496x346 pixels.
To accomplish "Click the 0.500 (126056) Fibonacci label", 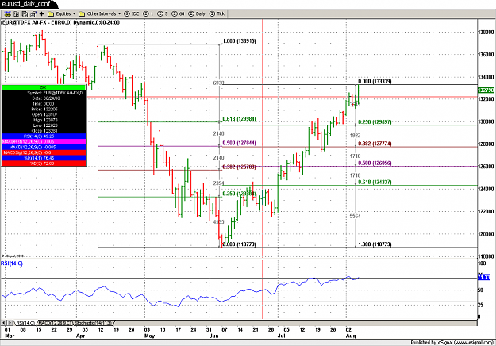I will [375, 163].
